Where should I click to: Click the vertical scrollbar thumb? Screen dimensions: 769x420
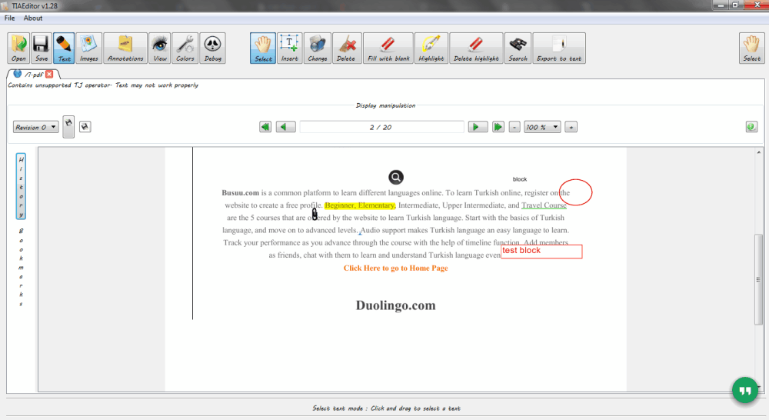(759, 280)
